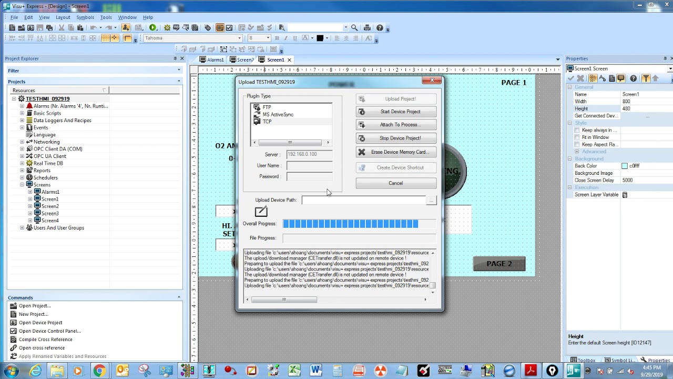The image size is (673, 379).
Task: Click the Help question mark icon in toolbar
Action: 380,27
